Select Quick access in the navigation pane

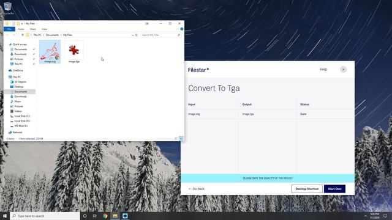point(20,45)
